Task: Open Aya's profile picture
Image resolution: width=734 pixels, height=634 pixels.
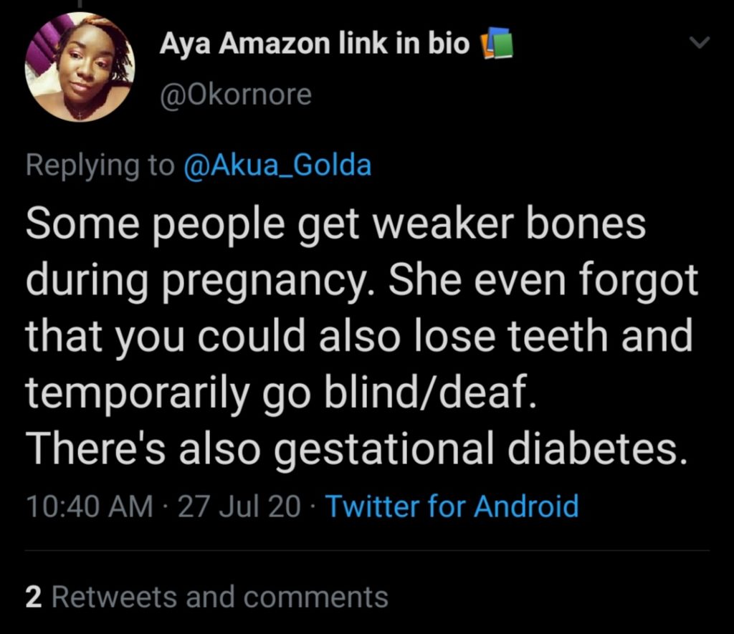Action: pyautogui.click(x=80, y=67)
